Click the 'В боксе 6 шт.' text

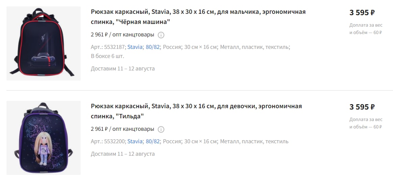[107, 56]
